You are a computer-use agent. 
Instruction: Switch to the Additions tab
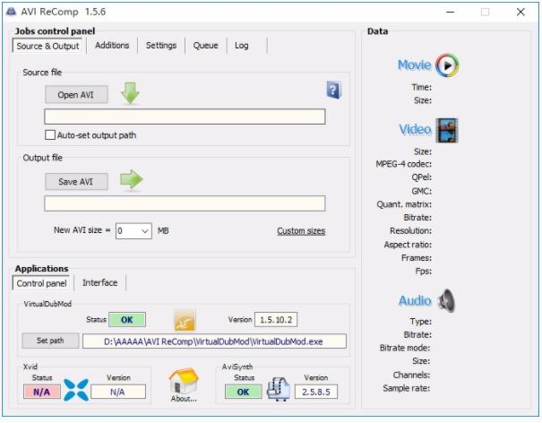pos(112,46)
